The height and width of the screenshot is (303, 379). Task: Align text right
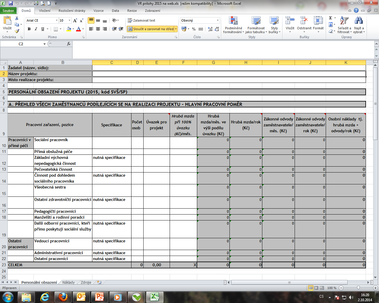point(105,29)
